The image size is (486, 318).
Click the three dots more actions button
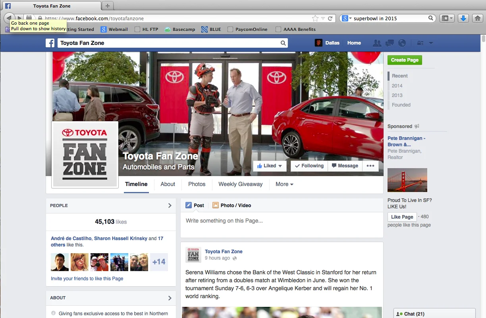370,166
